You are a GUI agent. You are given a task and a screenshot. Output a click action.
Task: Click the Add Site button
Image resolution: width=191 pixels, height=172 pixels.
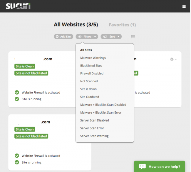(63, 37)
